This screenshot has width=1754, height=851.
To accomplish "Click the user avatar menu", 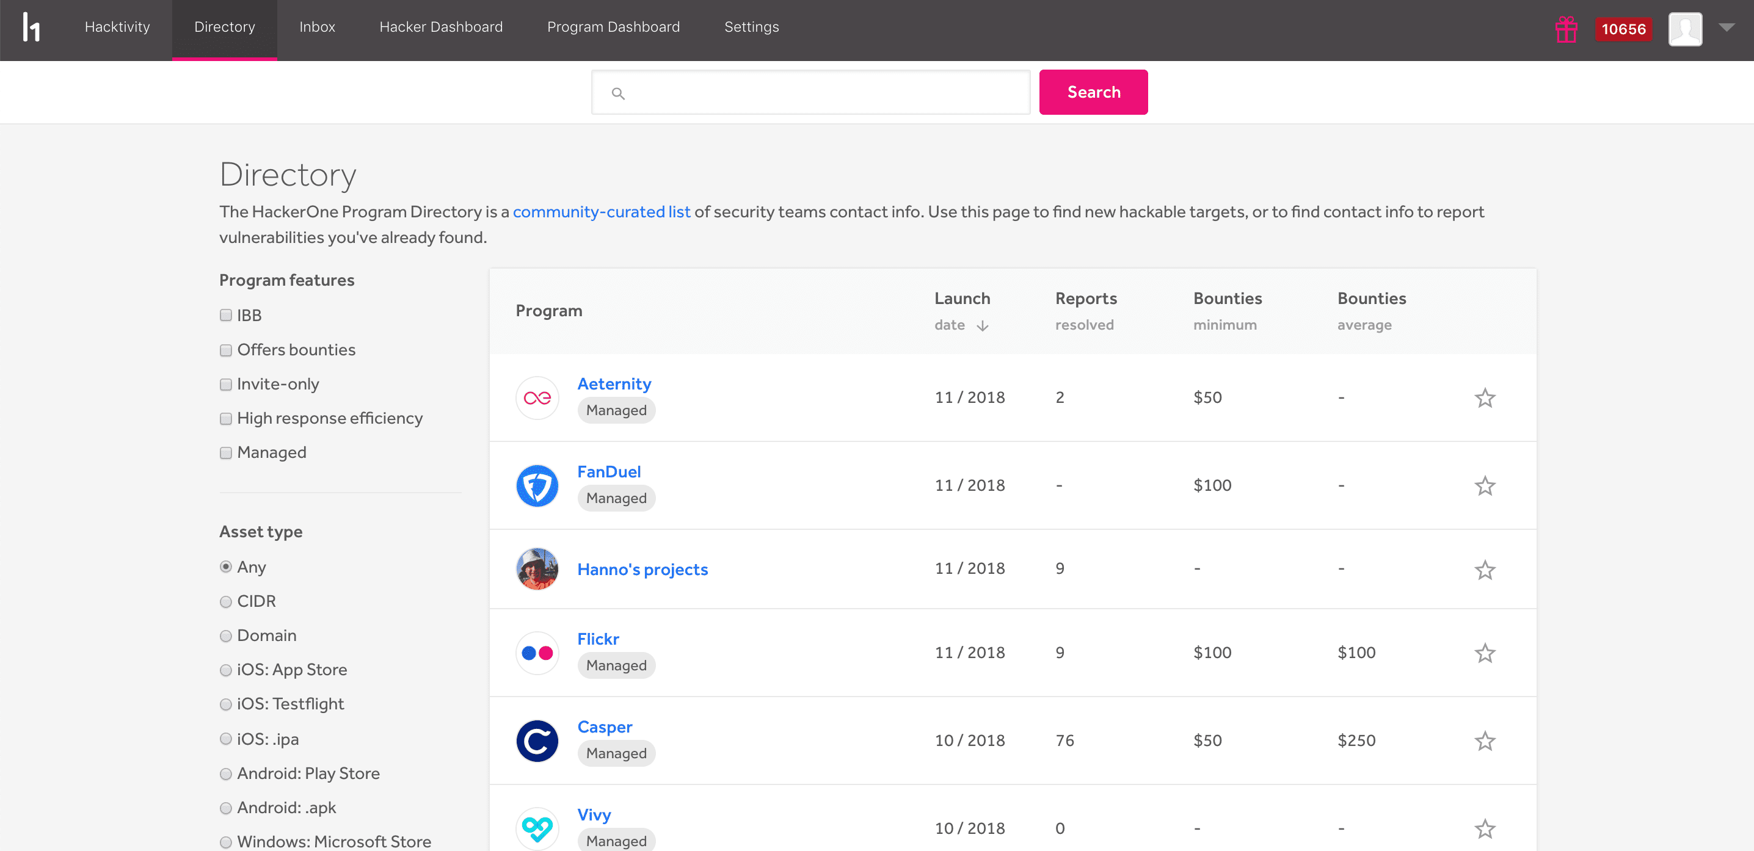I will pos(1685,29).
